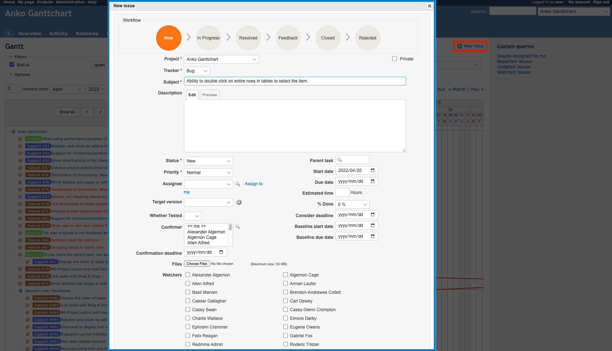The image size is (612, 351).
Task: Open the Confirmer search magnifier icon
Action: coord(238,227)
